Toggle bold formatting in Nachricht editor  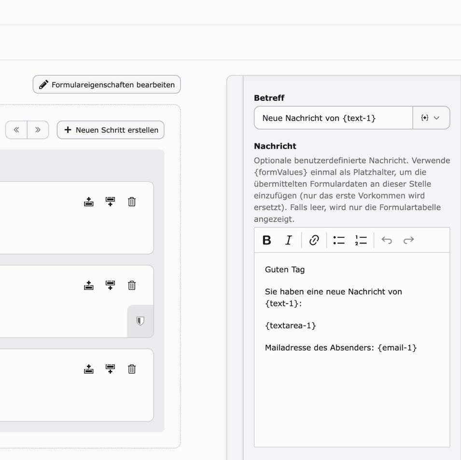coord(266,240)
